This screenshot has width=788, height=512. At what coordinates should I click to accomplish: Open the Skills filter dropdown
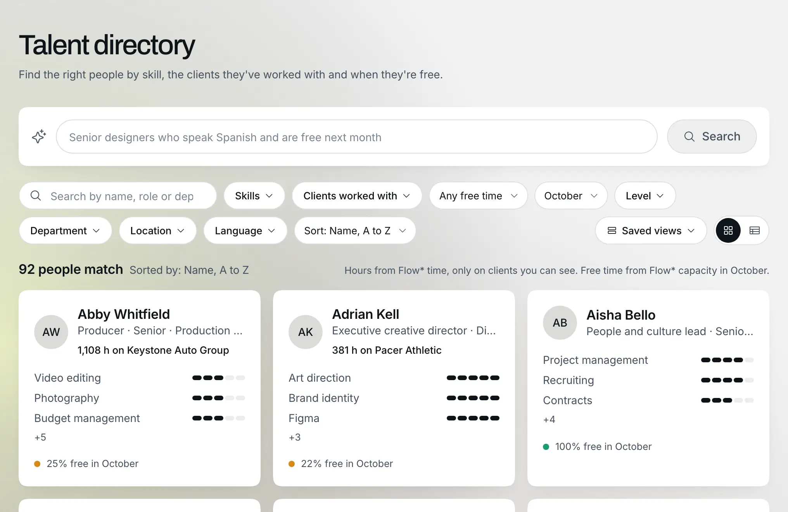254,195
